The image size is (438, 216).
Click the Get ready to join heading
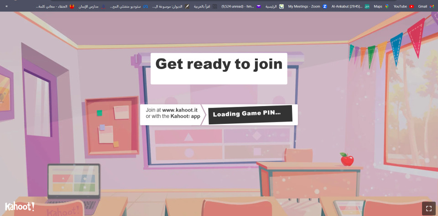click(x=219, y=64)
